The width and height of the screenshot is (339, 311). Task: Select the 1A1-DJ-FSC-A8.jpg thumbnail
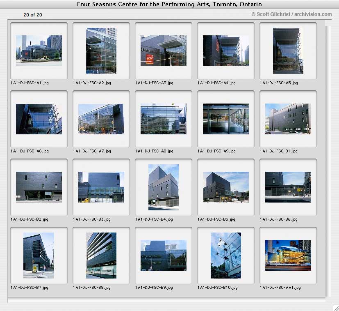[x=164, y=119]
